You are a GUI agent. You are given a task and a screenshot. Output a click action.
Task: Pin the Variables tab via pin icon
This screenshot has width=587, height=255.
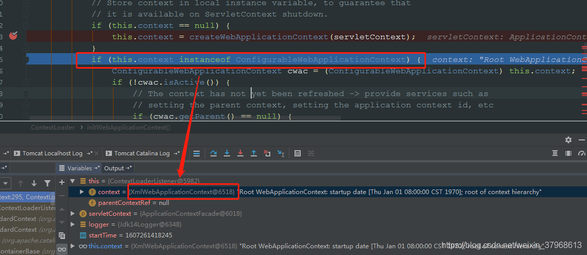97,168
